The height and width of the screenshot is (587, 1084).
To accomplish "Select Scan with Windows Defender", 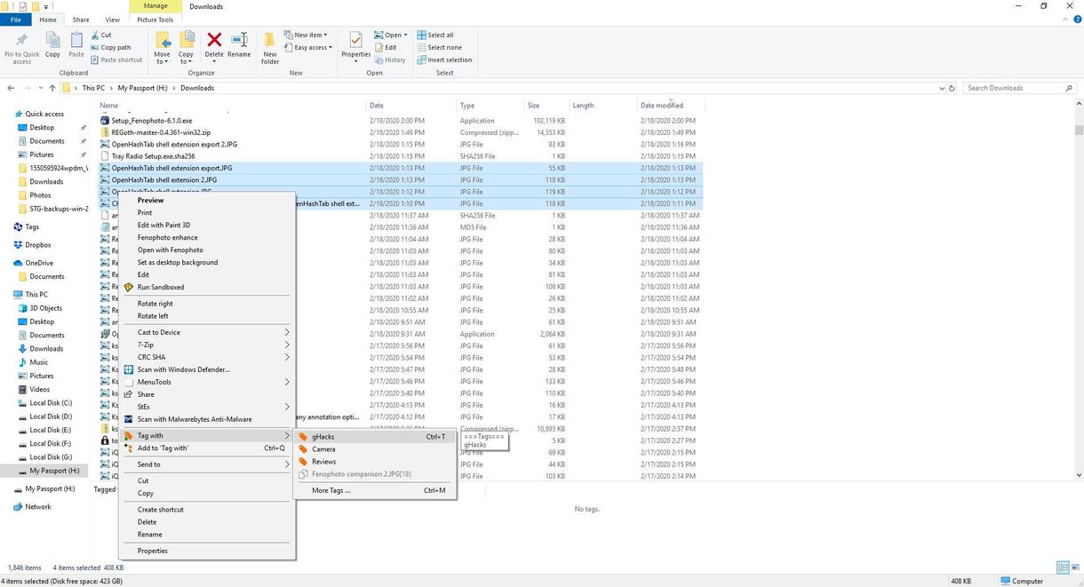I will [183, 369].
